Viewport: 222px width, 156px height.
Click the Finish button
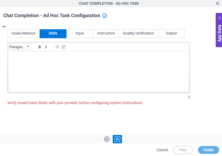point(209,150)
